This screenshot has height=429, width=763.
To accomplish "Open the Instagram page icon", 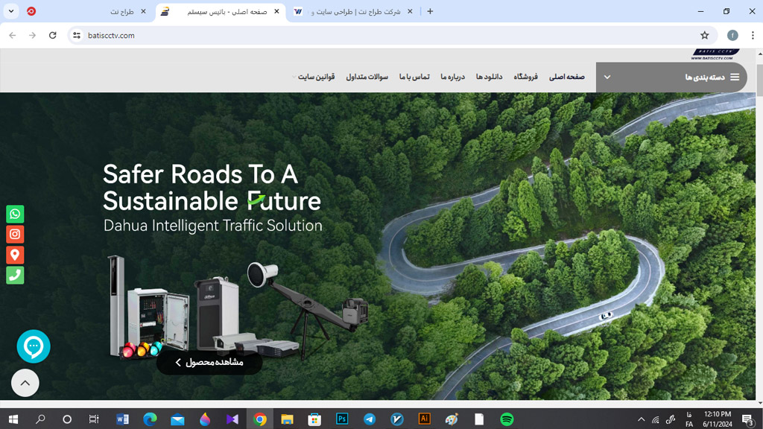I will click(x=15, y=235).
